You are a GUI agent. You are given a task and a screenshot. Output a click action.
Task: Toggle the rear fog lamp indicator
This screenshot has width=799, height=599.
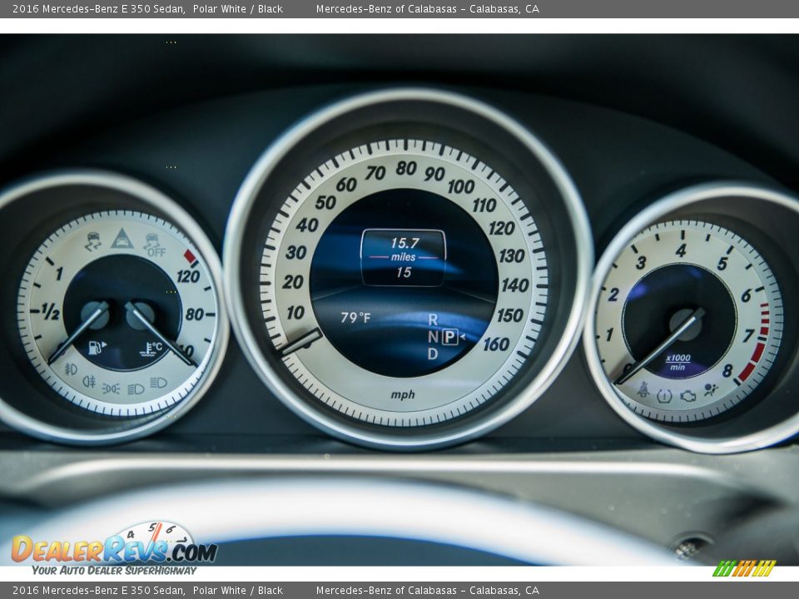(x=89, y=383)
